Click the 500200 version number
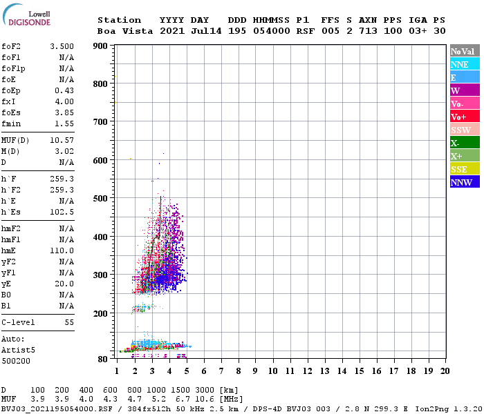Image resolution: width=484 pixels, height=414 pixels. coord(16,361)
